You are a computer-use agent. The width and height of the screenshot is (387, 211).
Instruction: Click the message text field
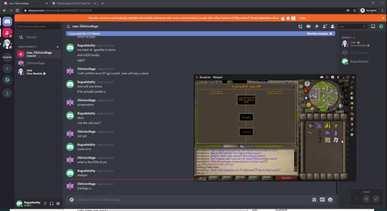point(192,200)
